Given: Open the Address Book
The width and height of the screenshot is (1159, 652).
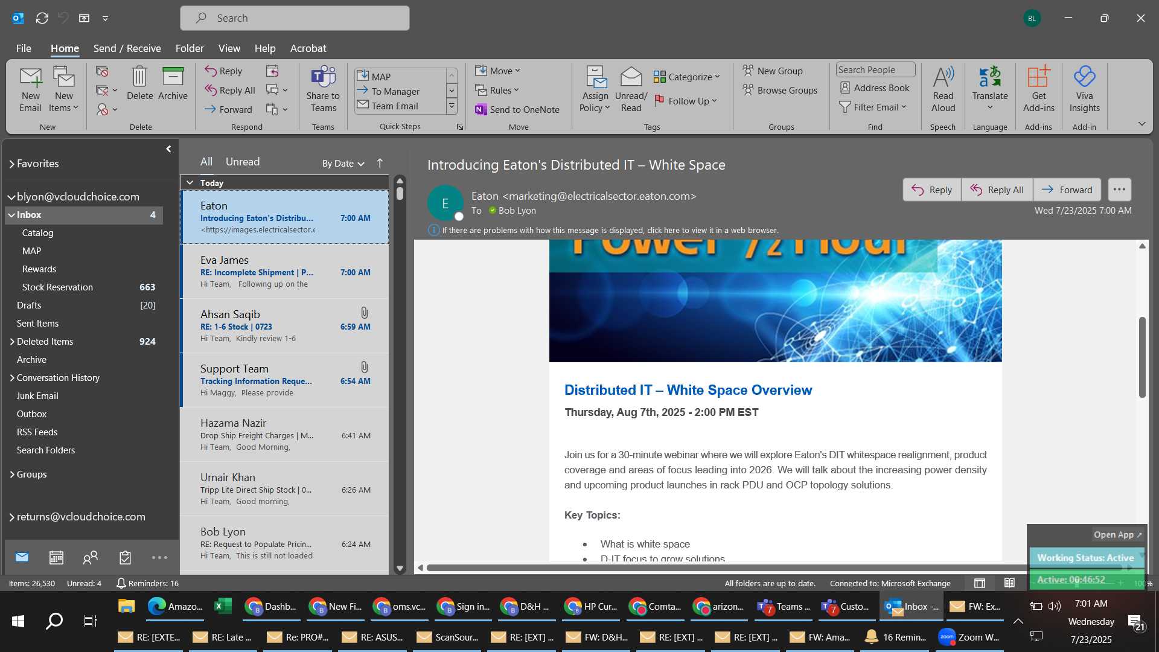Looking at the screenshot, I should pyautogui.click(x=874, y=88).
